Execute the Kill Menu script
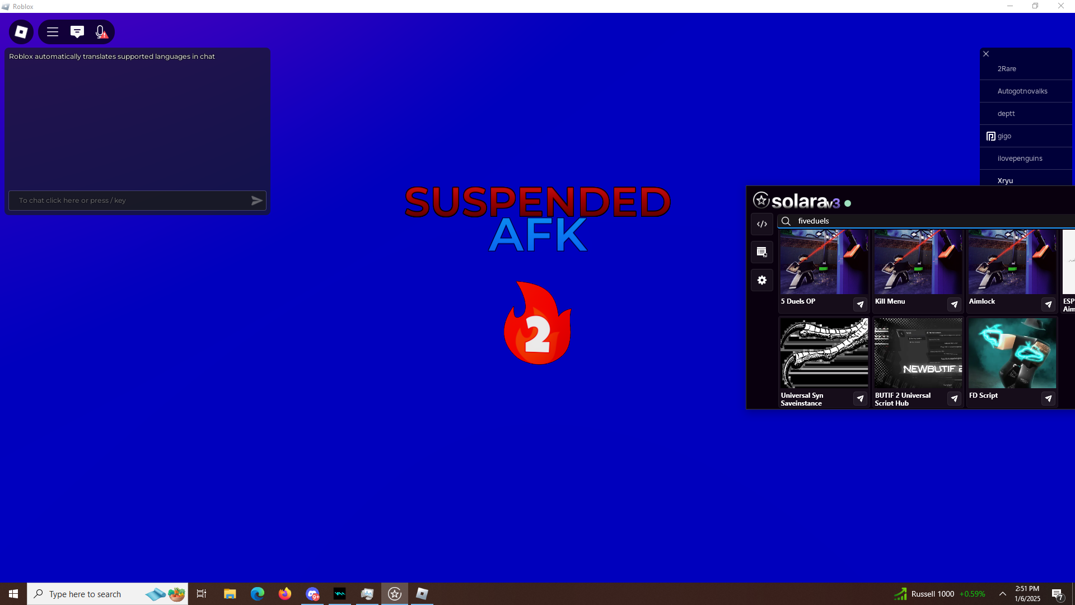Viewport: 1075px width, 605px height. coord(954,304)
